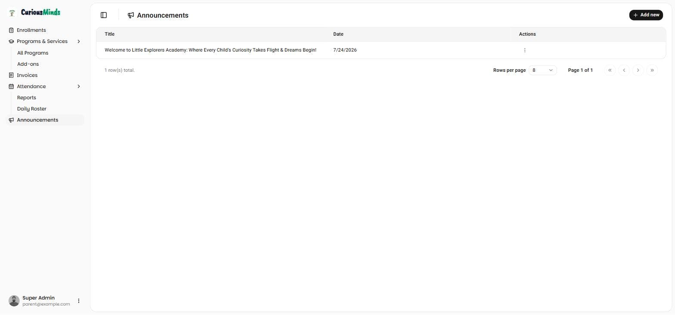Click the Title column header
This screenshot has height=315, width=675.
click(x=109, y=34)
